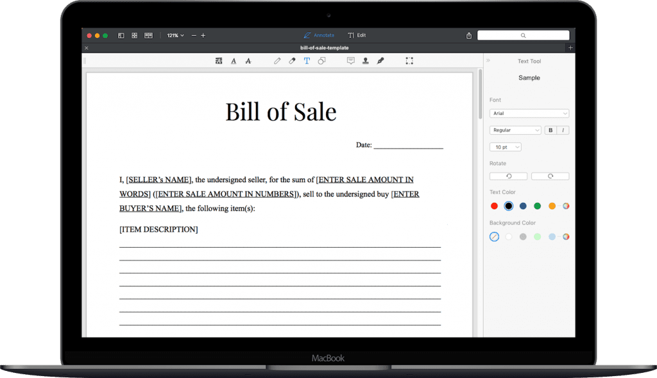Select the Note comment tool
The height and width of the screenshot is (378, 657).
point(351,61)
